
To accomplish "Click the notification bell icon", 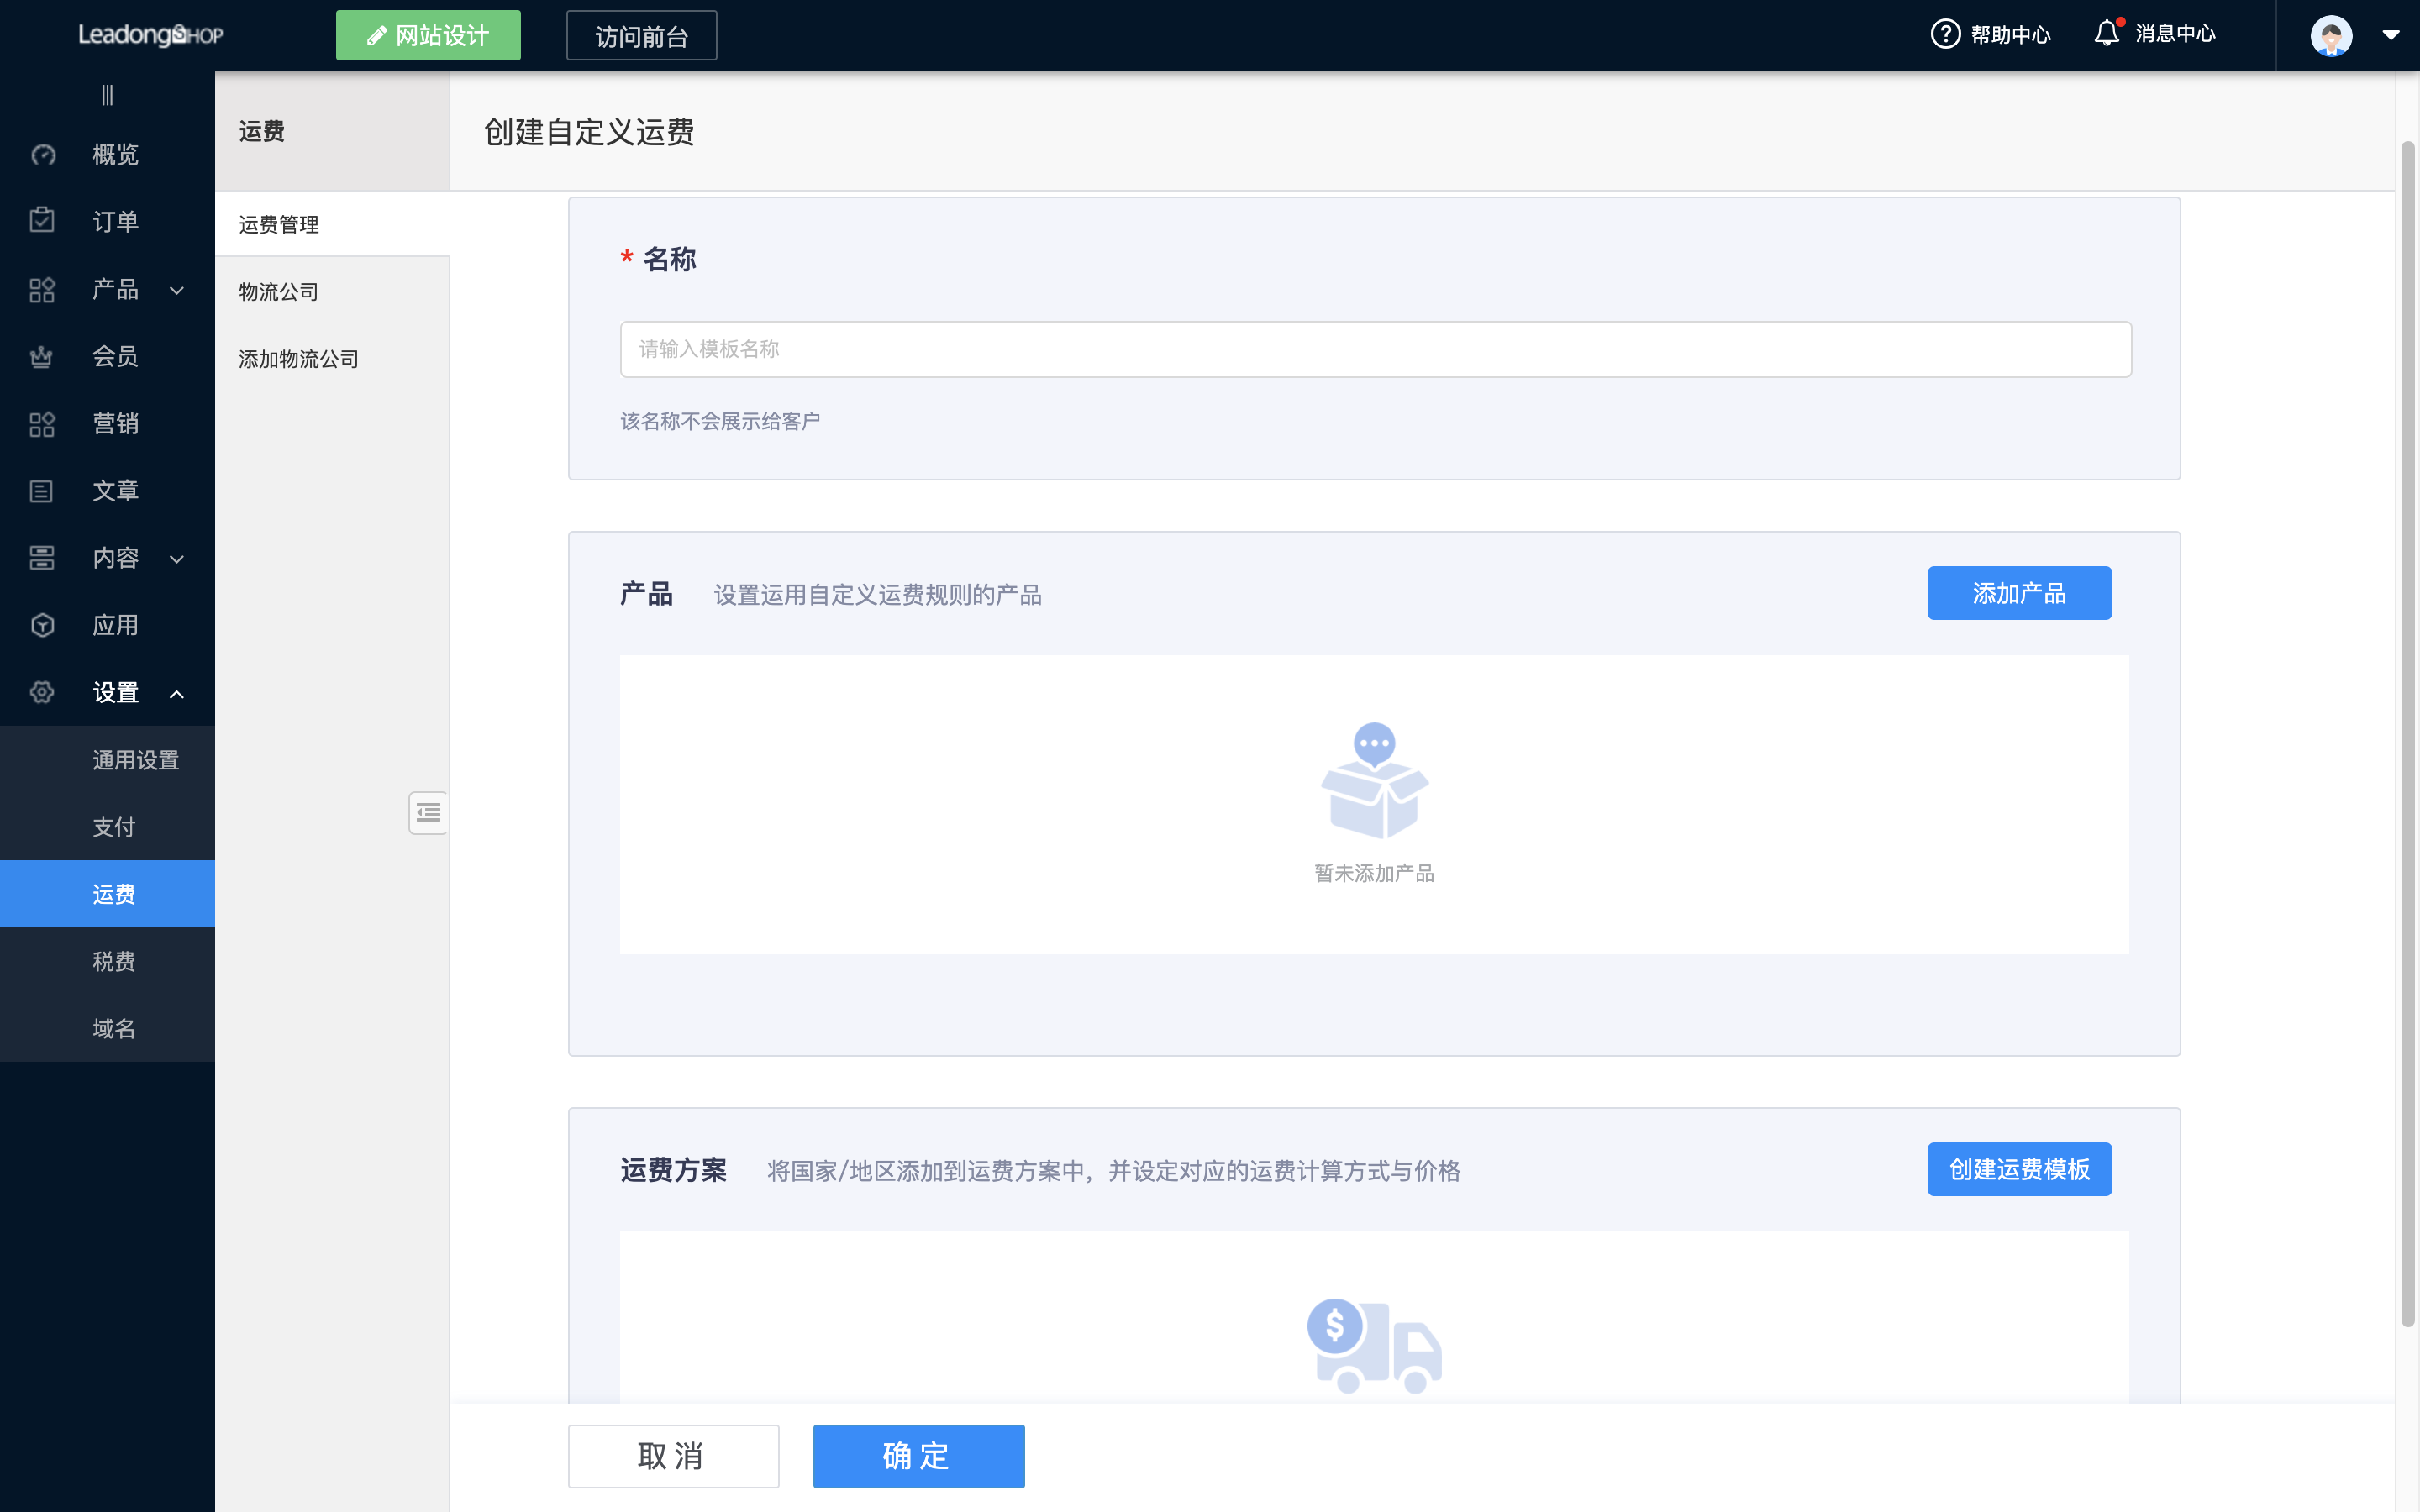I will (2106, 34).
